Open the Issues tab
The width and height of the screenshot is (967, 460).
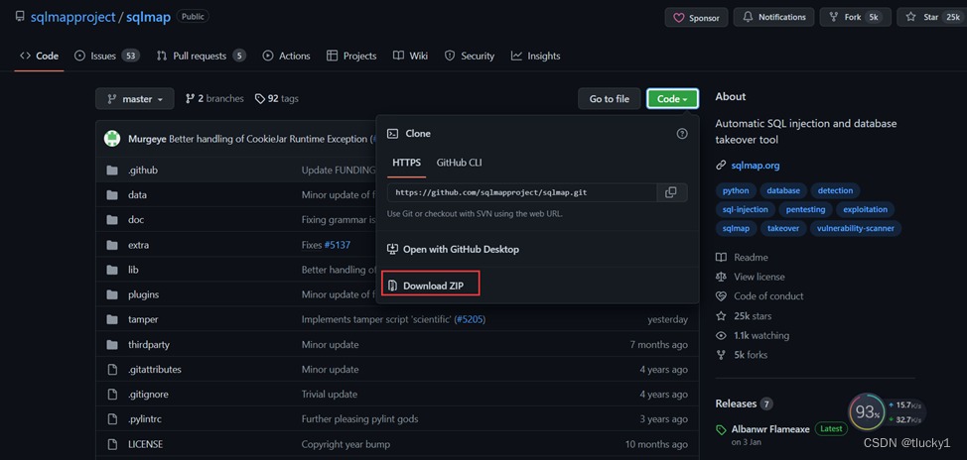(x=106, y=57)
